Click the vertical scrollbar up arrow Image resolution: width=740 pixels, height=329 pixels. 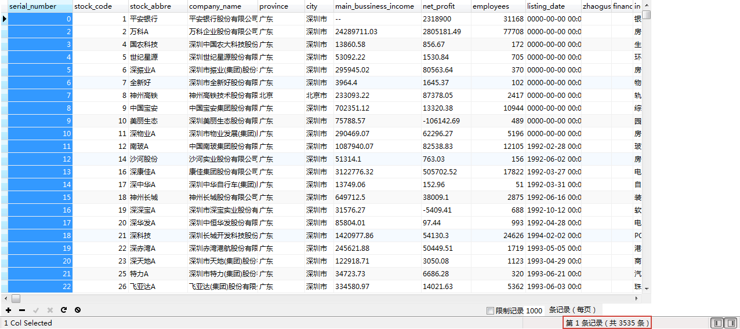[x=646, y=5]
